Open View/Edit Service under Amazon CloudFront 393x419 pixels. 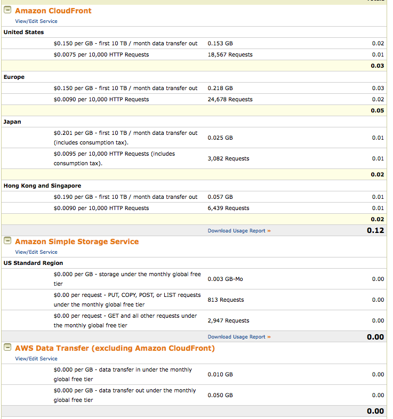coord(36,21)
